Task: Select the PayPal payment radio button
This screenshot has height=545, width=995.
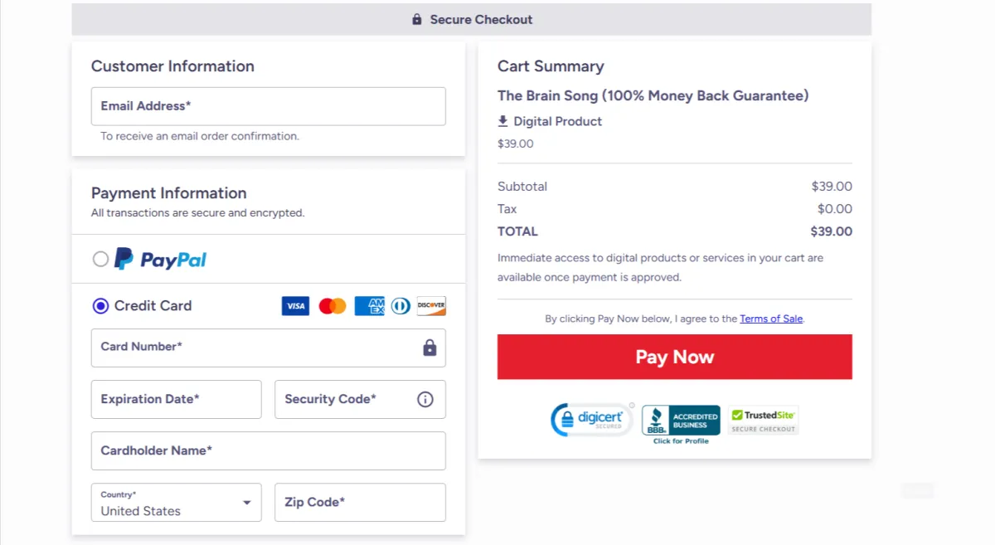Action: 100,259
